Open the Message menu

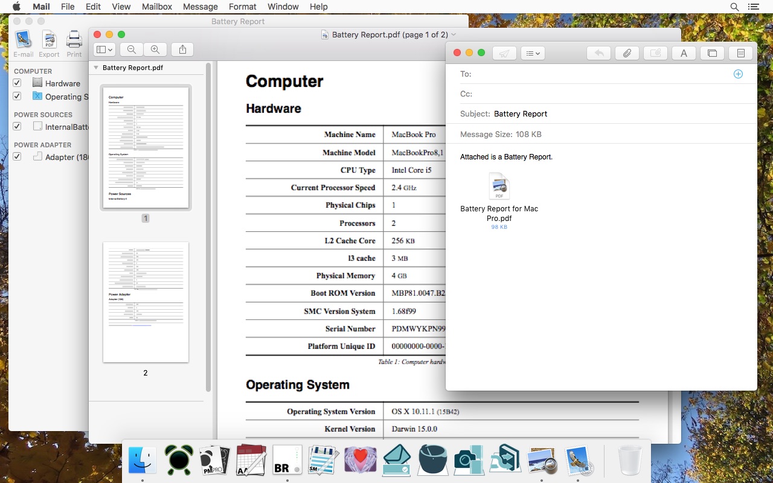tap(200, 7)
